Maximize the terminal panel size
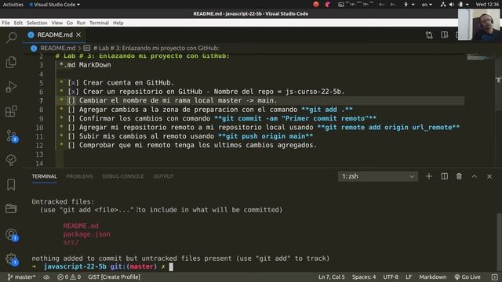The image size is (502, 282). point(475,176)
